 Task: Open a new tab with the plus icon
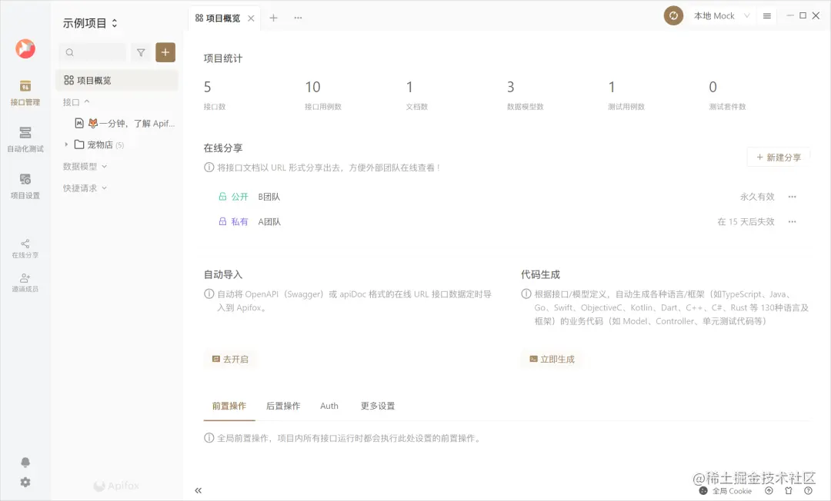273,18
